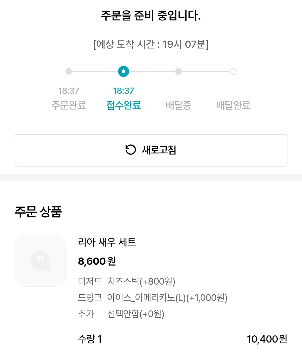Click the 8,600원 item price
The width and height of the screenshot is (302, 358).
(97, 261)
